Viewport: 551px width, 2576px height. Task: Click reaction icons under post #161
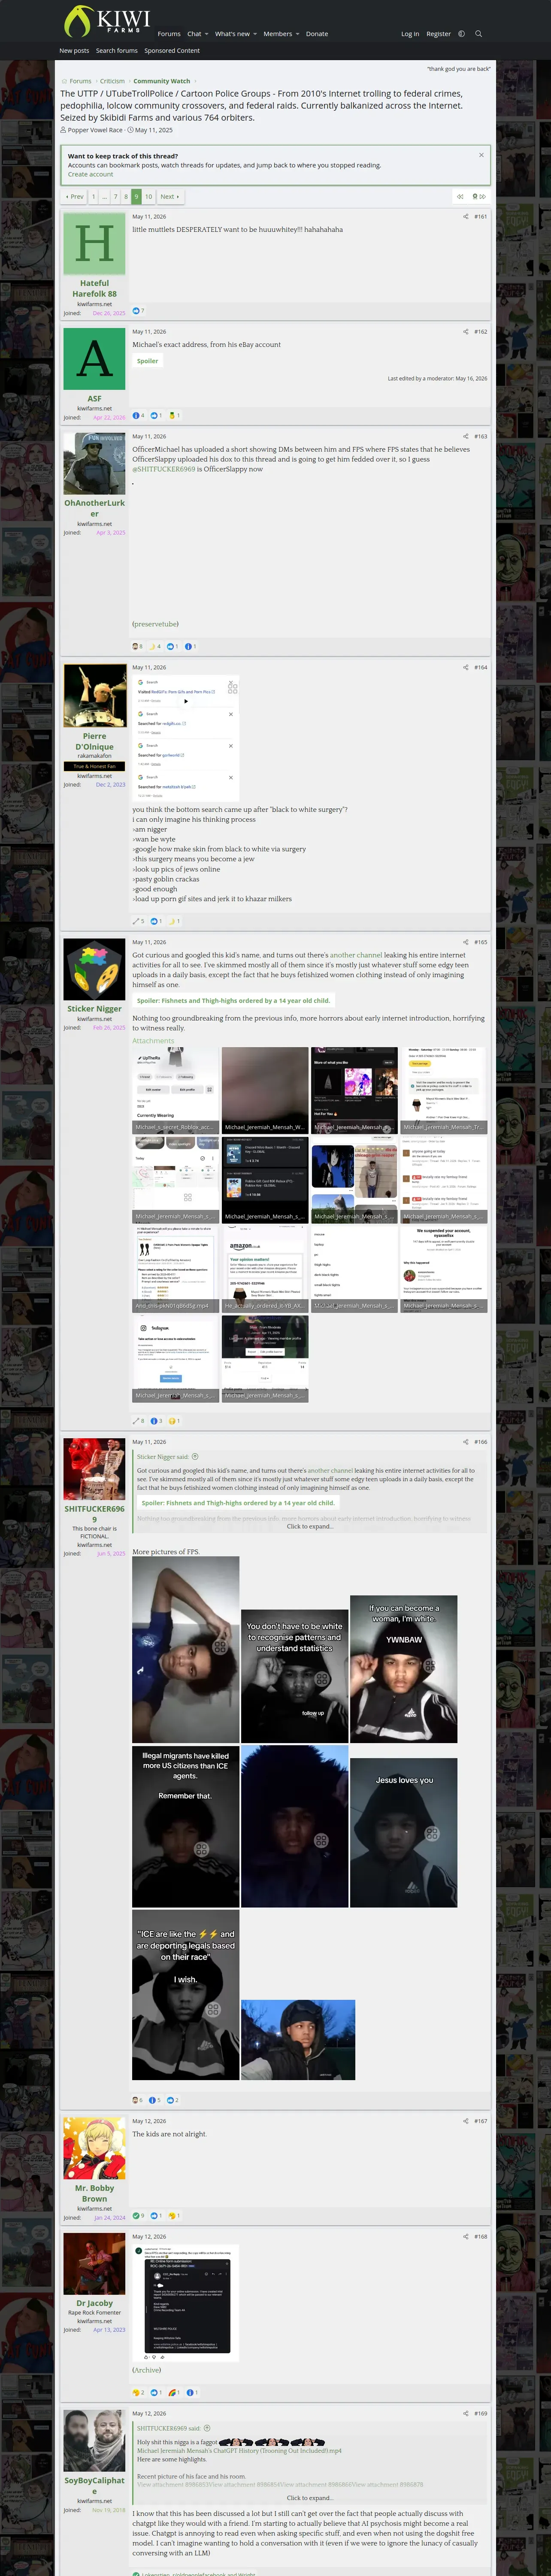pos(138,311)
